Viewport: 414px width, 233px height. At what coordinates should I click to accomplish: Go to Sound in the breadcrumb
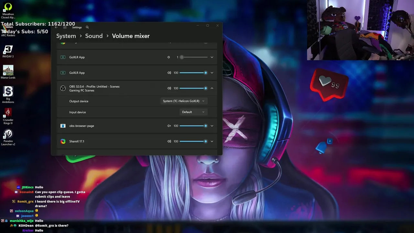(94, 36)
